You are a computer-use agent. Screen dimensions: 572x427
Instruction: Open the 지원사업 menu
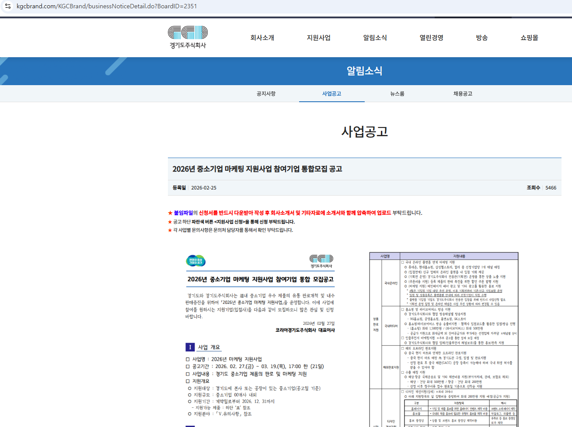(x=318, y=38)
